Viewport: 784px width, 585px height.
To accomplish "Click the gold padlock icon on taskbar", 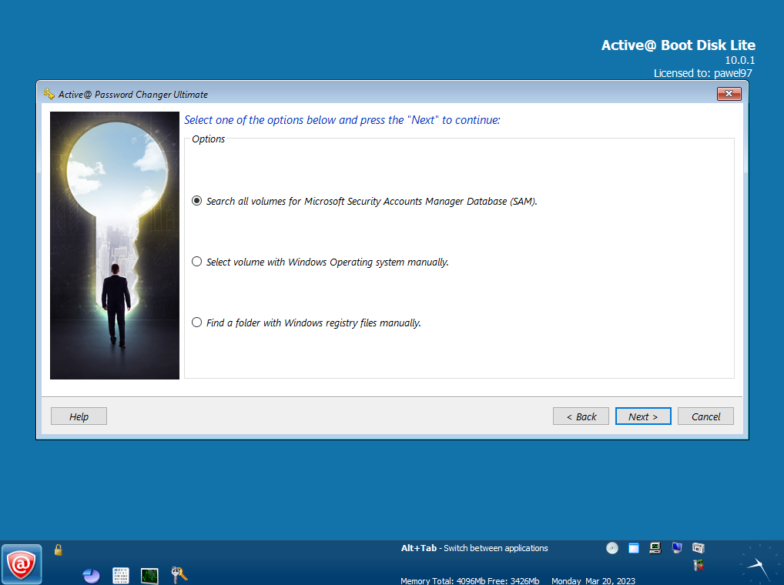I will click(x=59, y=550).
